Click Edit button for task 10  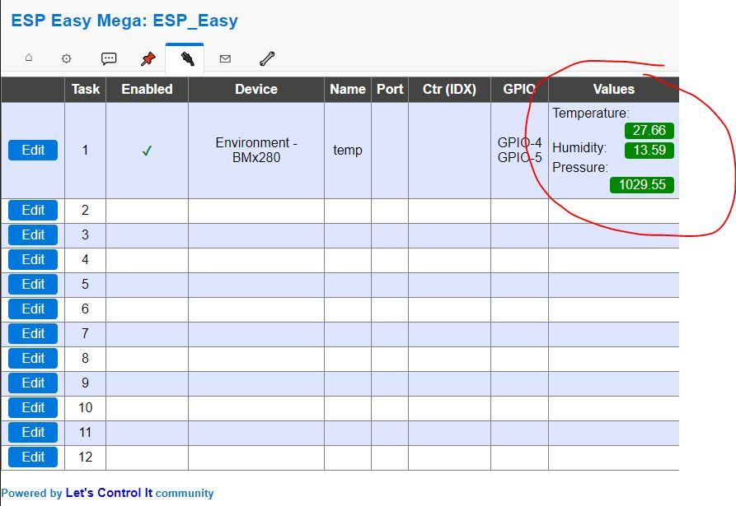click(33, 407)
